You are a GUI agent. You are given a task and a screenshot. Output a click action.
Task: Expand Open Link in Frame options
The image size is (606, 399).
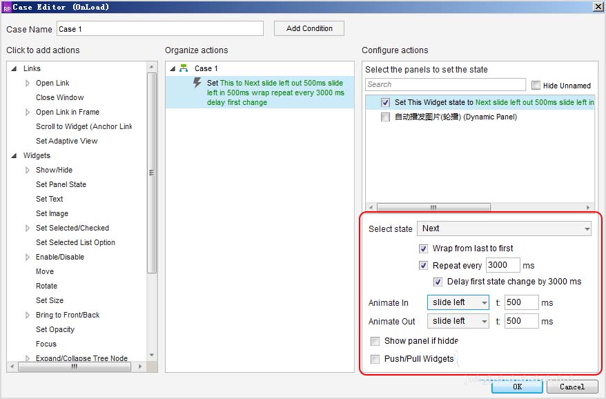coord(28,112)
